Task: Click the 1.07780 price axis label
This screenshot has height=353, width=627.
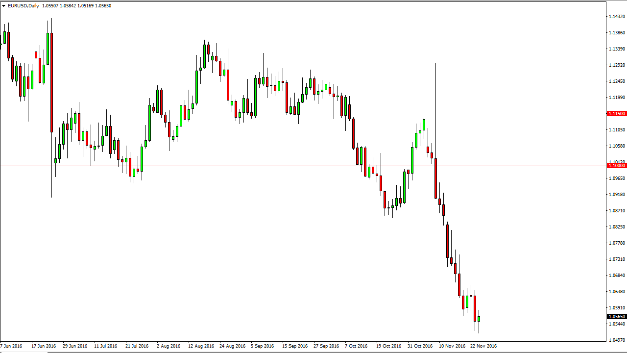Action: 617,243
